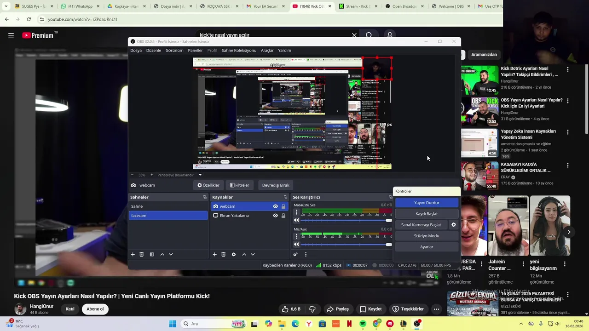Open options for Kick Botrix Ayarları video
Viewport: 589px width, 331px height.
(567, 69)
